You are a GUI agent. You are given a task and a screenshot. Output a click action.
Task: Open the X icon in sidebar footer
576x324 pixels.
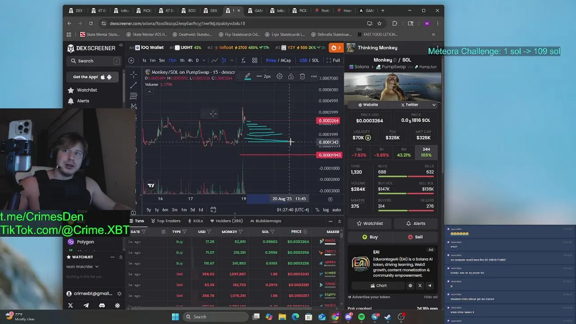coord(70,306)
